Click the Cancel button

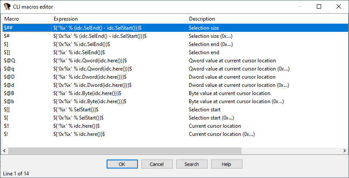pyautogui.click(x=157, y=164)
